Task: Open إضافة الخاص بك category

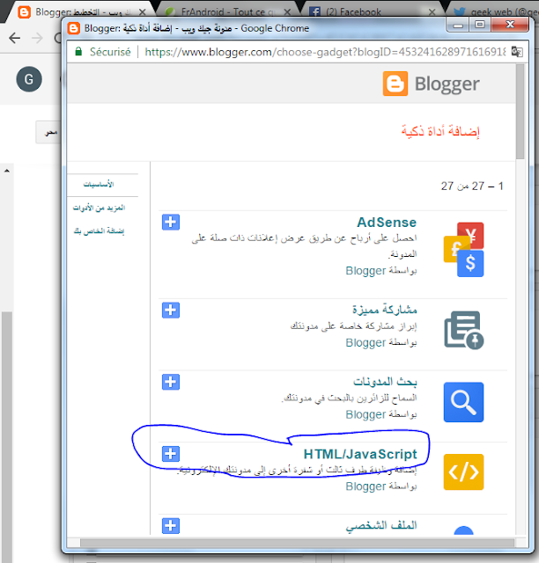Action: coord(99,230)
